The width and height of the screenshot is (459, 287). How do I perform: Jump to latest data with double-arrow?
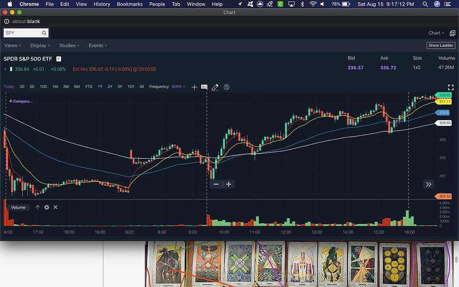(429, 184)
